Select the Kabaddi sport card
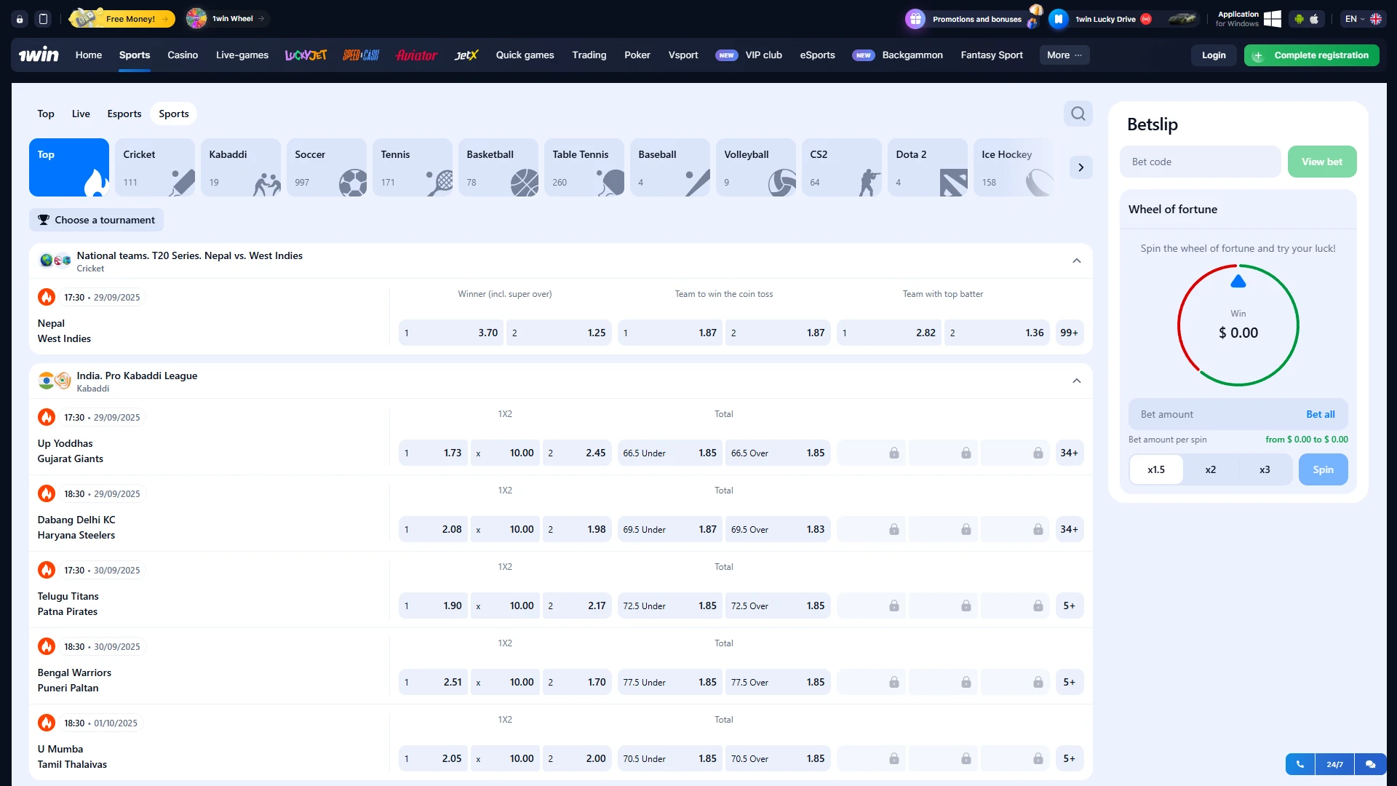The height and width of the screenshot is (786, 1397). point(241,167)
